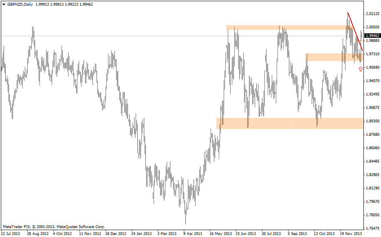Click the 1.89300 price scale label
This screenshot has width=381, height=237.
372,121
